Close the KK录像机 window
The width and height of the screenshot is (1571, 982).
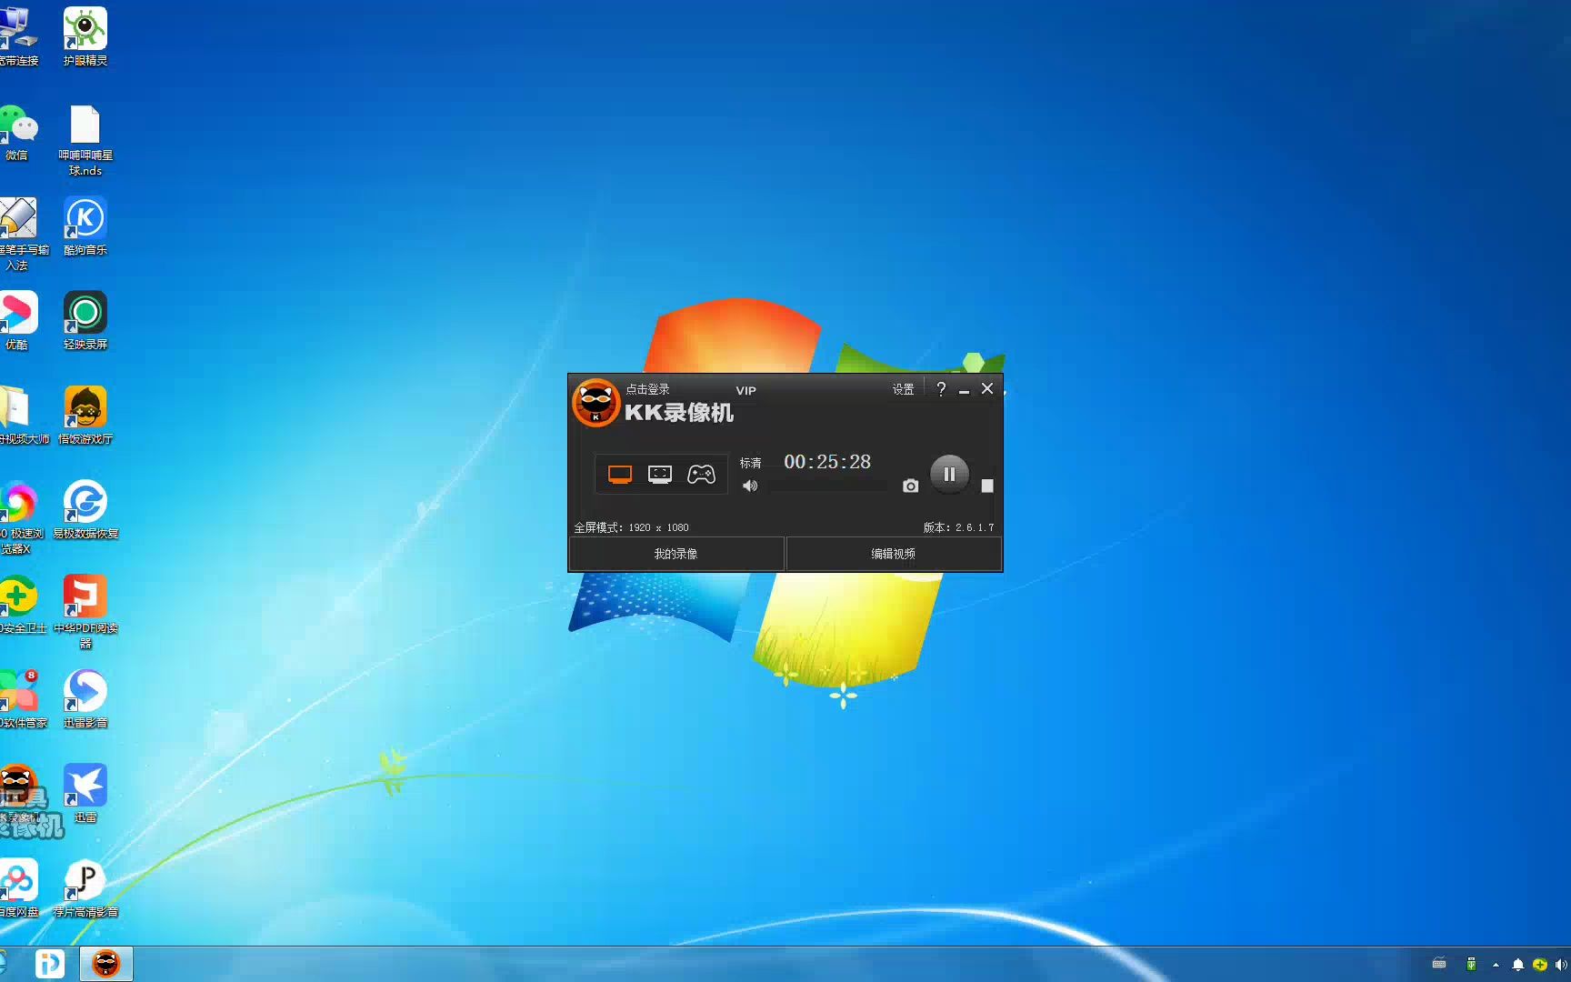point(987,389)
